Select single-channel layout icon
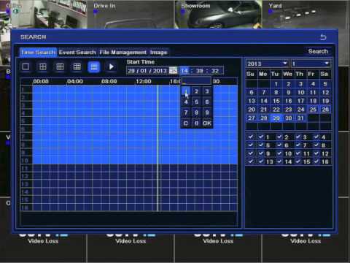 26,66
